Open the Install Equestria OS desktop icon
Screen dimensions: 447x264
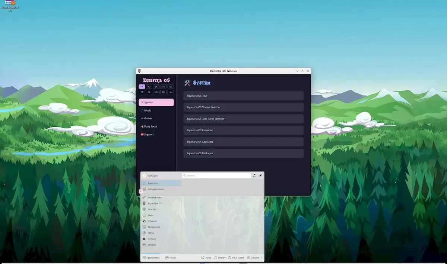pyautogui.click(x=10, y=6)
